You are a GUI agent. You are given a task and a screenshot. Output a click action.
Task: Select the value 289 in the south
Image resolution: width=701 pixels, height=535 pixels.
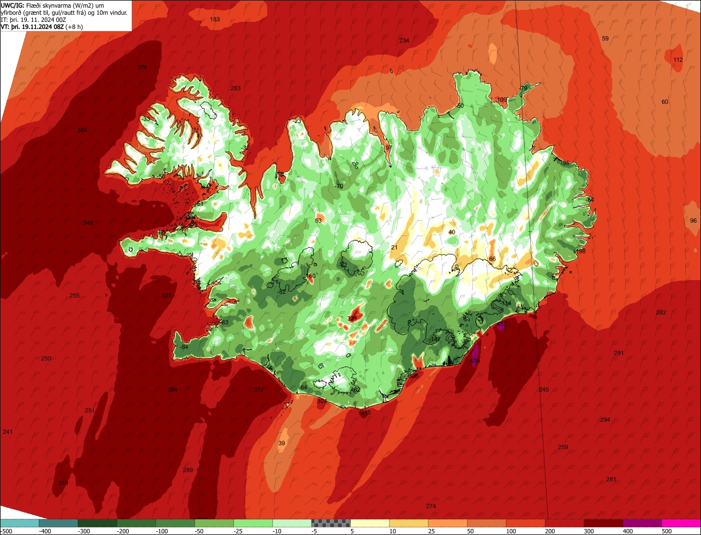(x=188, y=470)
